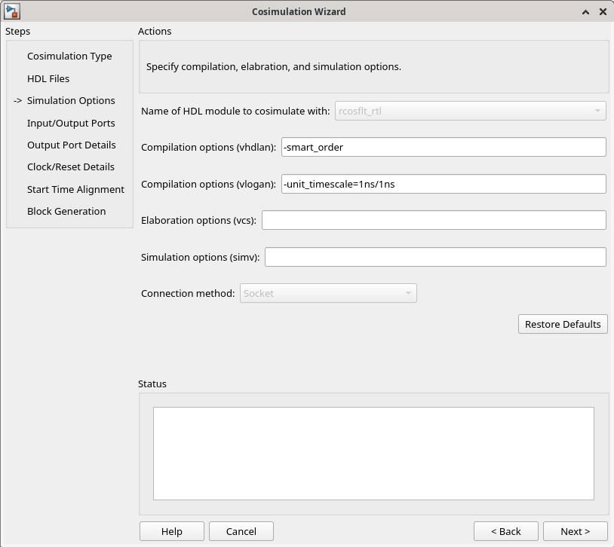Open Start Time Alignment step
Image resolution: width=614 pixels, height=547 pixels.
pyautogui.click(x=75, y=189)
